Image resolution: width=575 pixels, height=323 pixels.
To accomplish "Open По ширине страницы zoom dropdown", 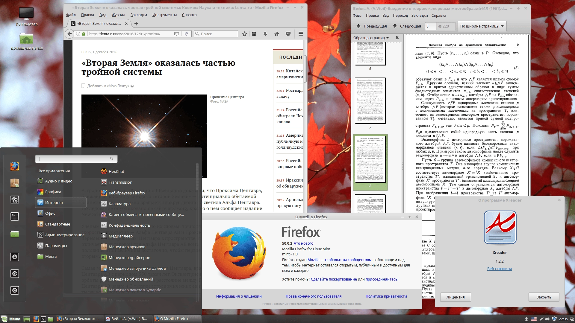I will click(x=482, y=26).
